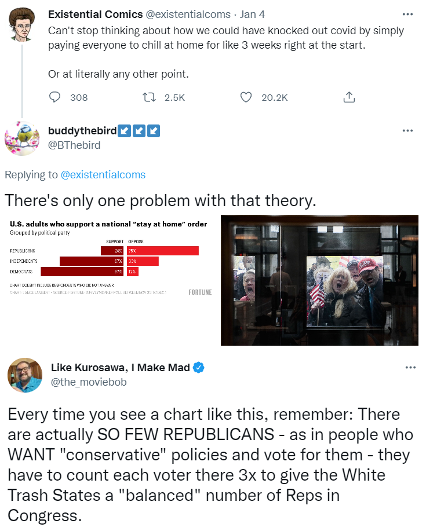
Task: Open more options on Existential Comics tweet
Action: click(407, 14)
